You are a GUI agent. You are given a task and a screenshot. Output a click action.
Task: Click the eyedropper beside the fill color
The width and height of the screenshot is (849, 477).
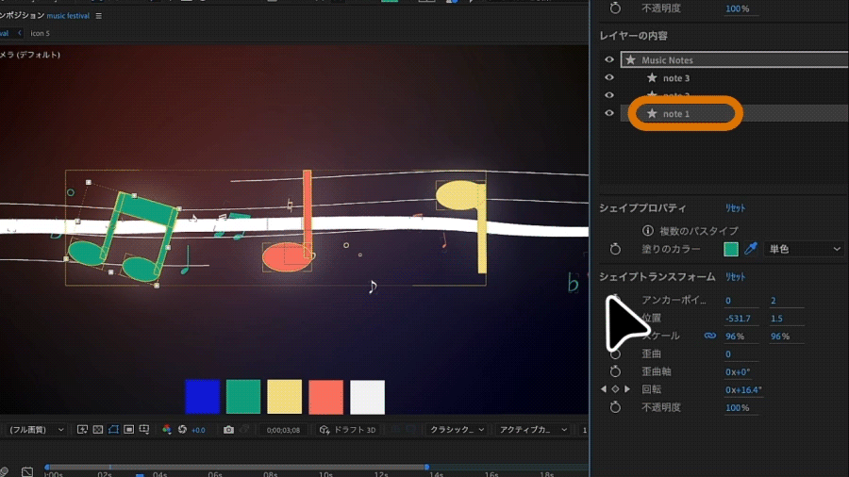(x=751, y=249)
